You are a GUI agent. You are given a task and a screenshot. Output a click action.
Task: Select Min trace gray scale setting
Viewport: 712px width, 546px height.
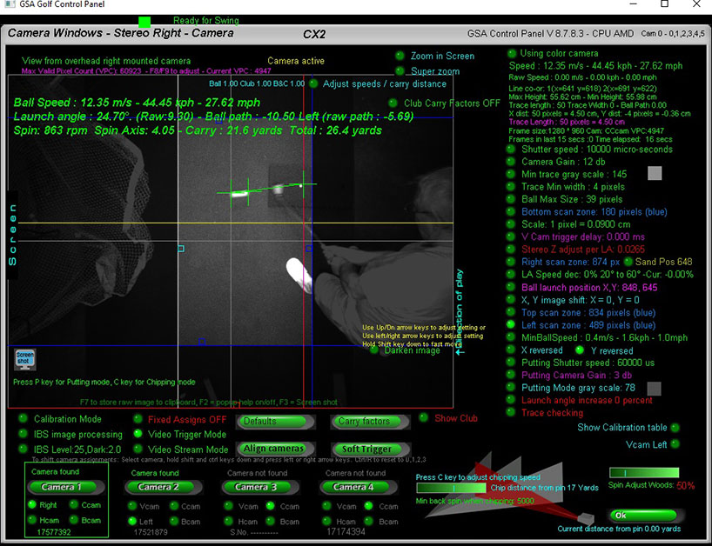(511, 174)
